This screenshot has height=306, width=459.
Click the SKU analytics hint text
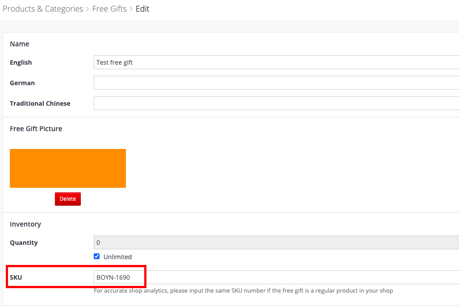point(243,290)
